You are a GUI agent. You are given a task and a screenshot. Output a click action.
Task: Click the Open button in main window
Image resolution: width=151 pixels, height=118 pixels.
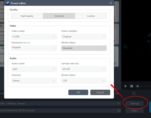(x=135, y=111)
